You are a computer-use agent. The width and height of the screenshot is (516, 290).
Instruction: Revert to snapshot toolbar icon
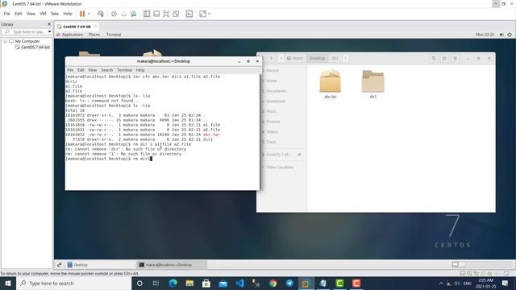tap(123, 14)
